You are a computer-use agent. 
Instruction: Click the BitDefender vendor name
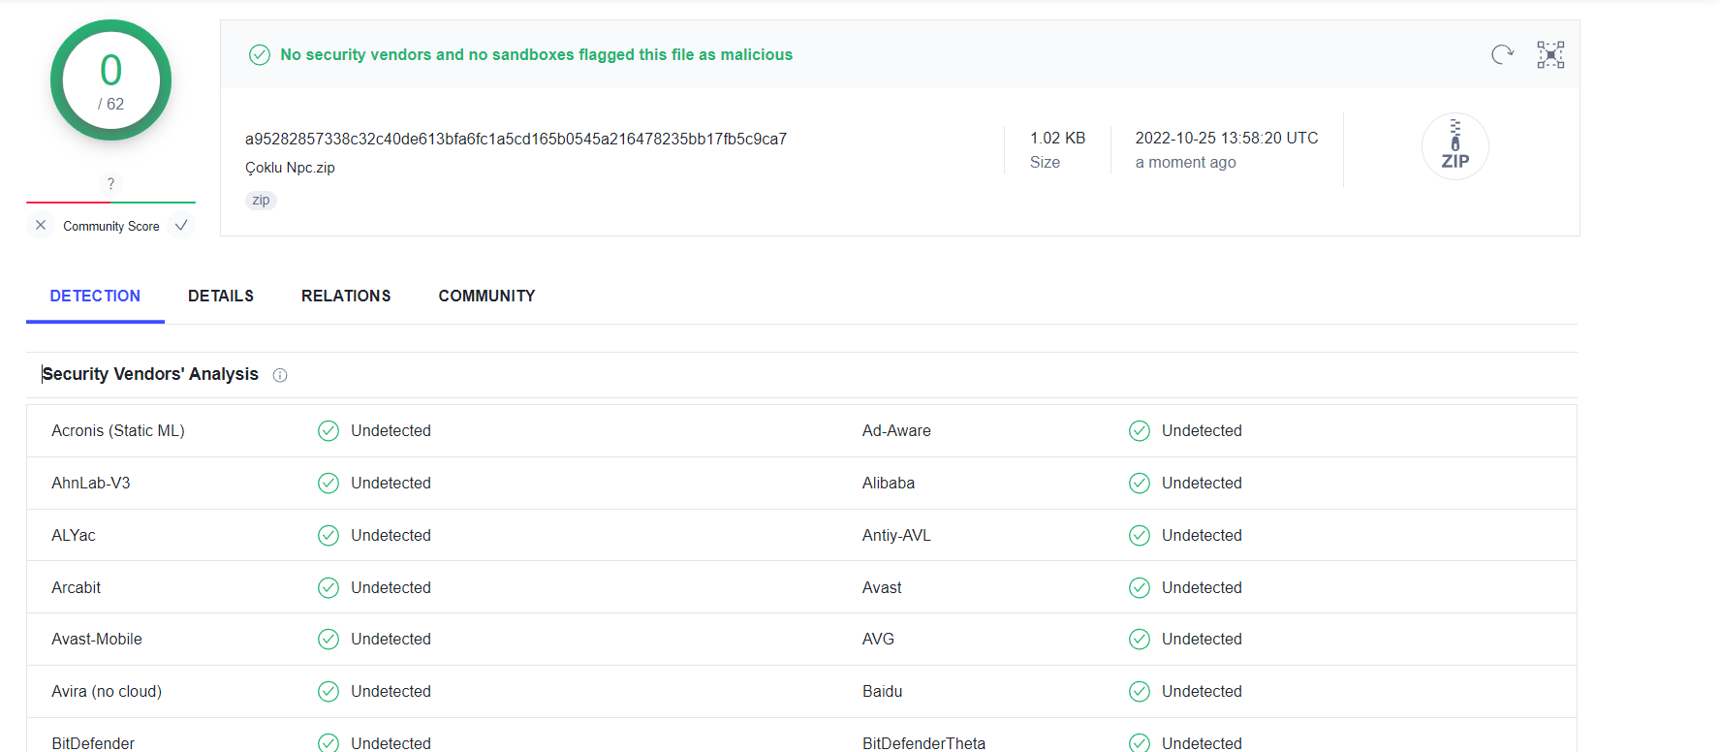coord(93,743)
